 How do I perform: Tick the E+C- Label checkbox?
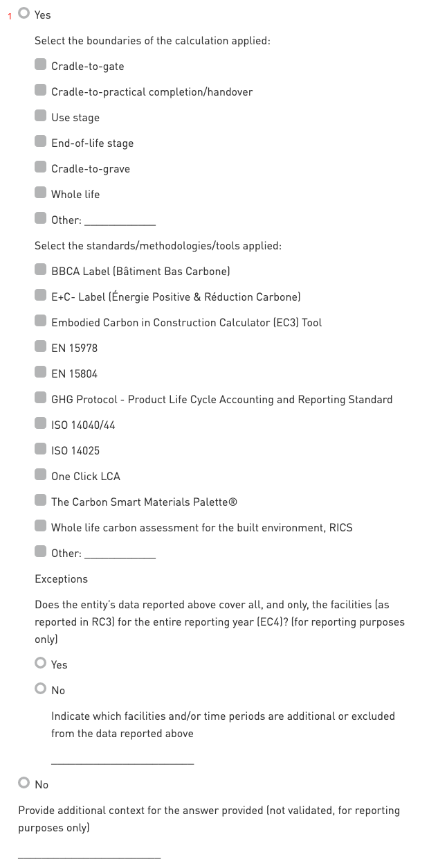[x=41, y=297]
